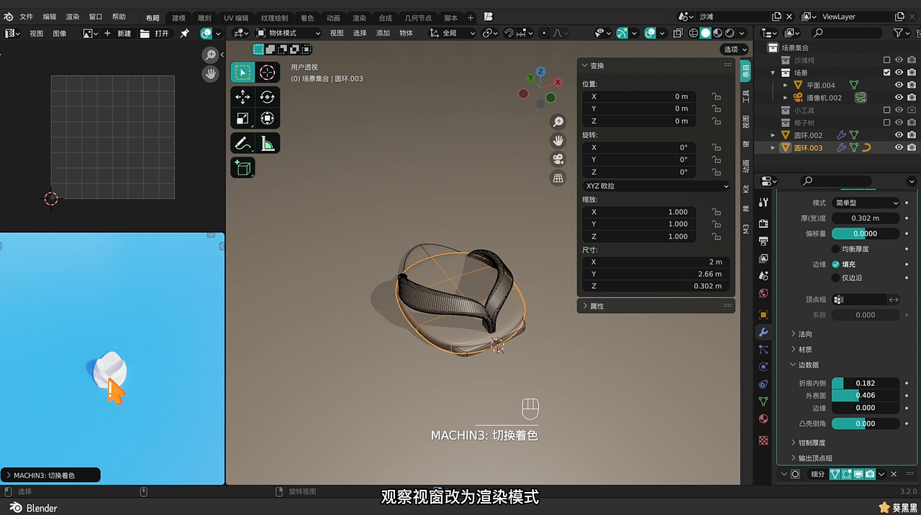The width and height of the screenshot is (921, 515).
Task: Enable the 仅边沿 checkbox
Action: 835,277
